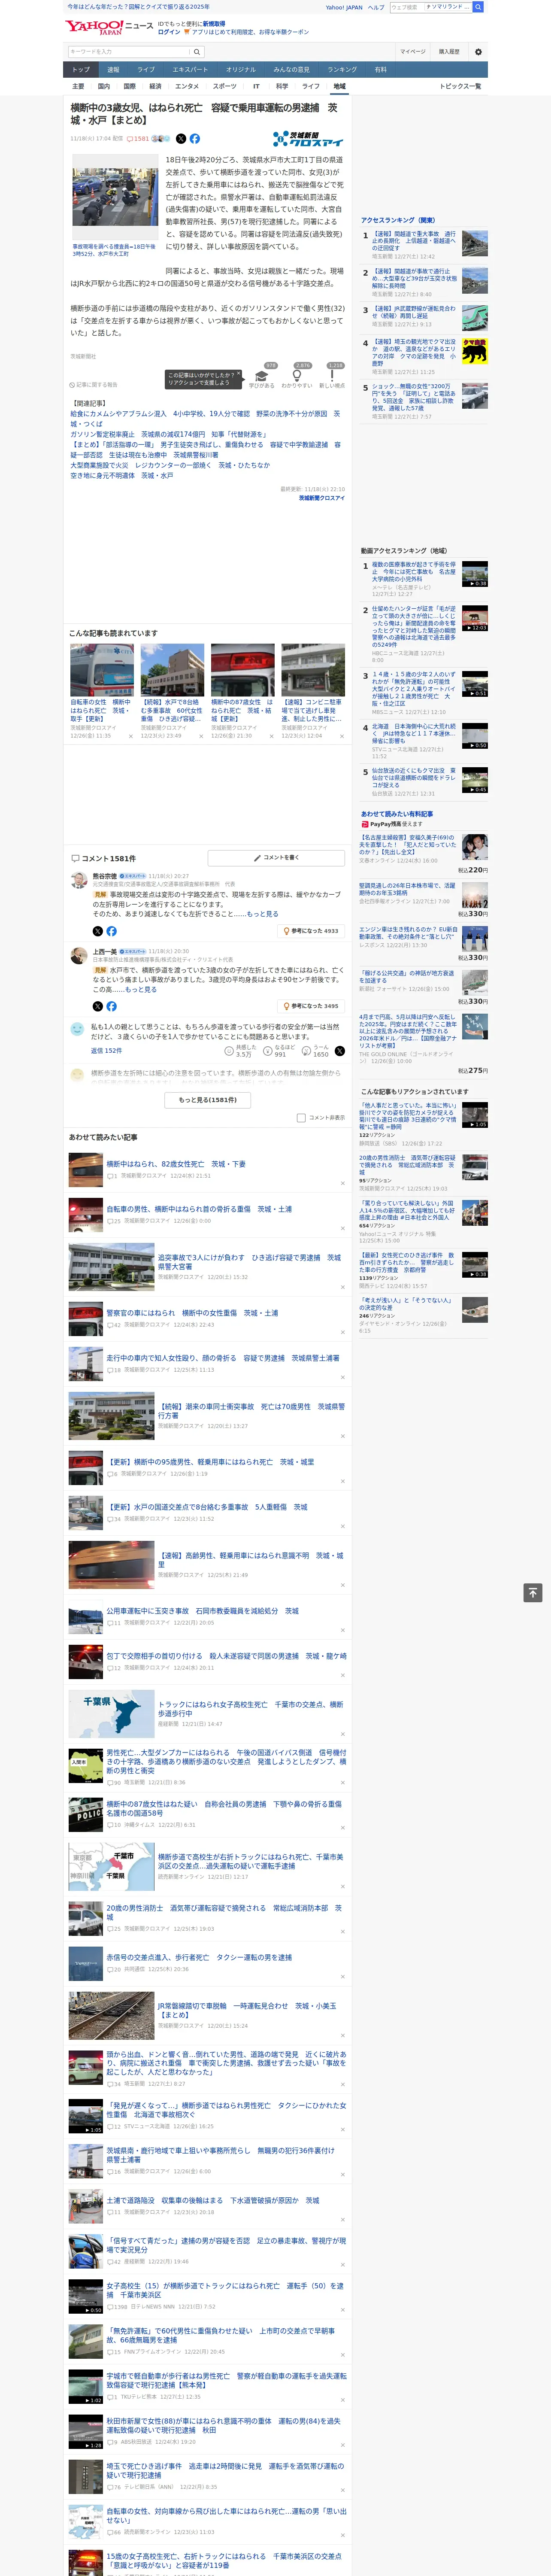Select the 速報 tab
551x2576 pixels.
pos(113,69)
